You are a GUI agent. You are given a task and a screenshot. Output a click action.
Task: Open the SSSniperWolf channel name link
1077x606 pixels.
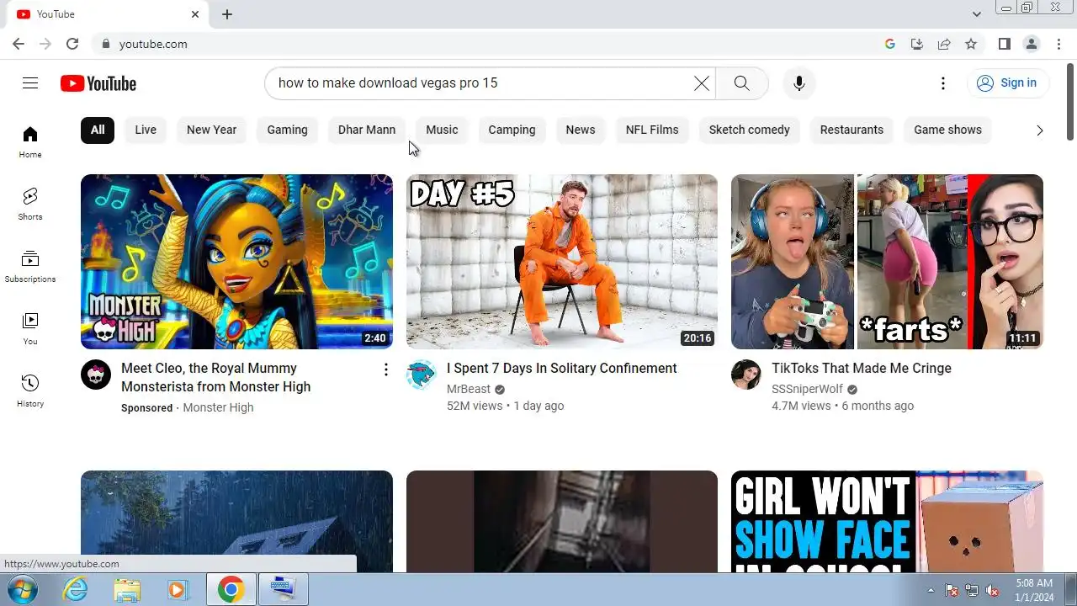point(807,389)
